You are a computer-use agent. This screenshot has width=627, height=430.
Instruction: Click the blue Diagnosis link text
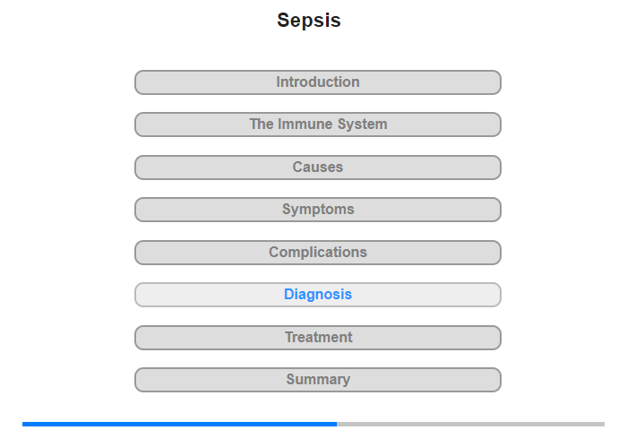[x=318, y=295]
